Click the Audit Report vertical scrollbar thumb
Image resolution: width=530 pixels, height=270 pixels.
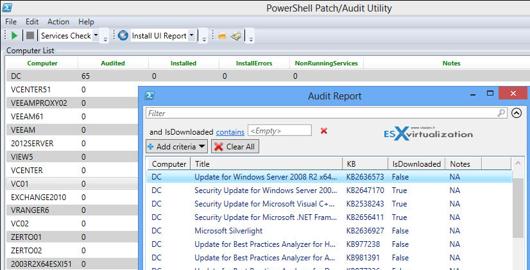(x=518, y=210)
